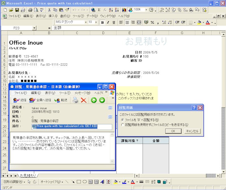The image size is (226, 190).
Task: Click Reply All in the mail window
Action: (x=40, y=100)
